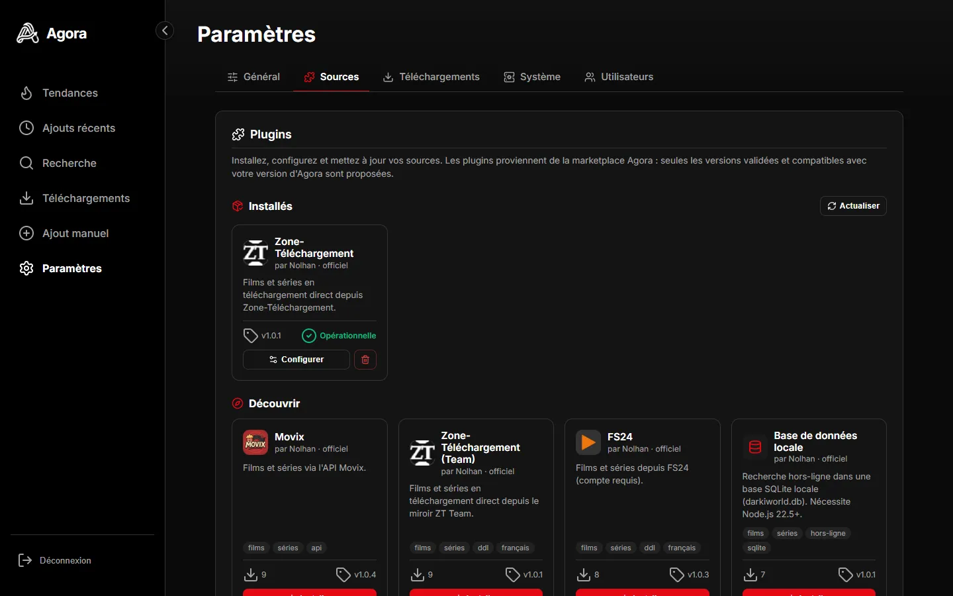Open the Utilisateurs tab

coord(619,77)
